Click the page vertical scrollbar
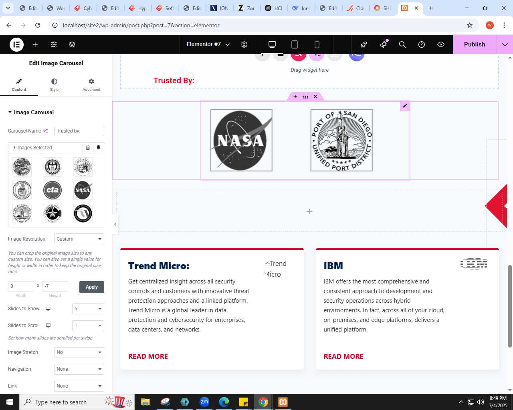 point(510,306)
